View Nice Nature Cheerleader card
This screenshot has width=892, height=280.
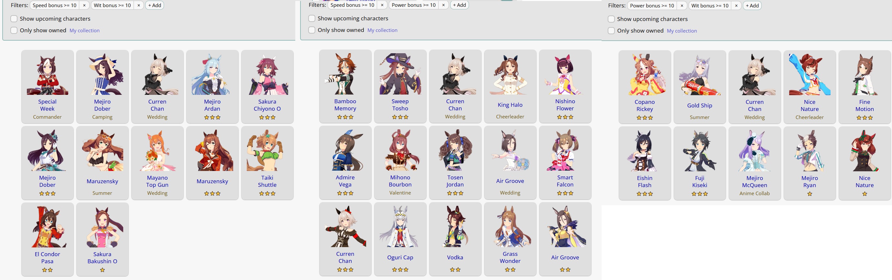[810, 87]
